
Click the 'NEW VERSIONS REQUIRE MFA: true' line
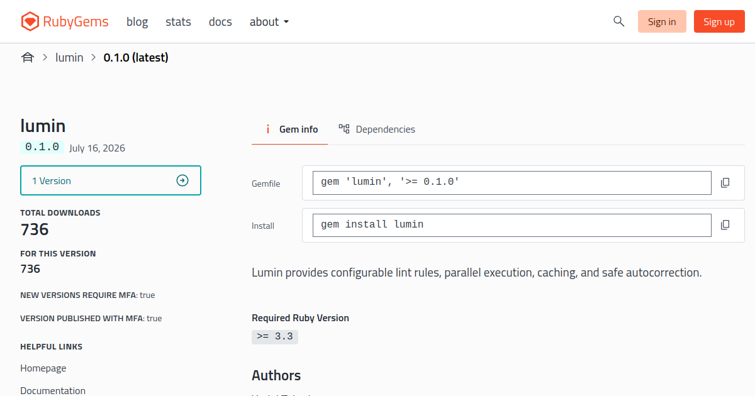pos(87,295)
